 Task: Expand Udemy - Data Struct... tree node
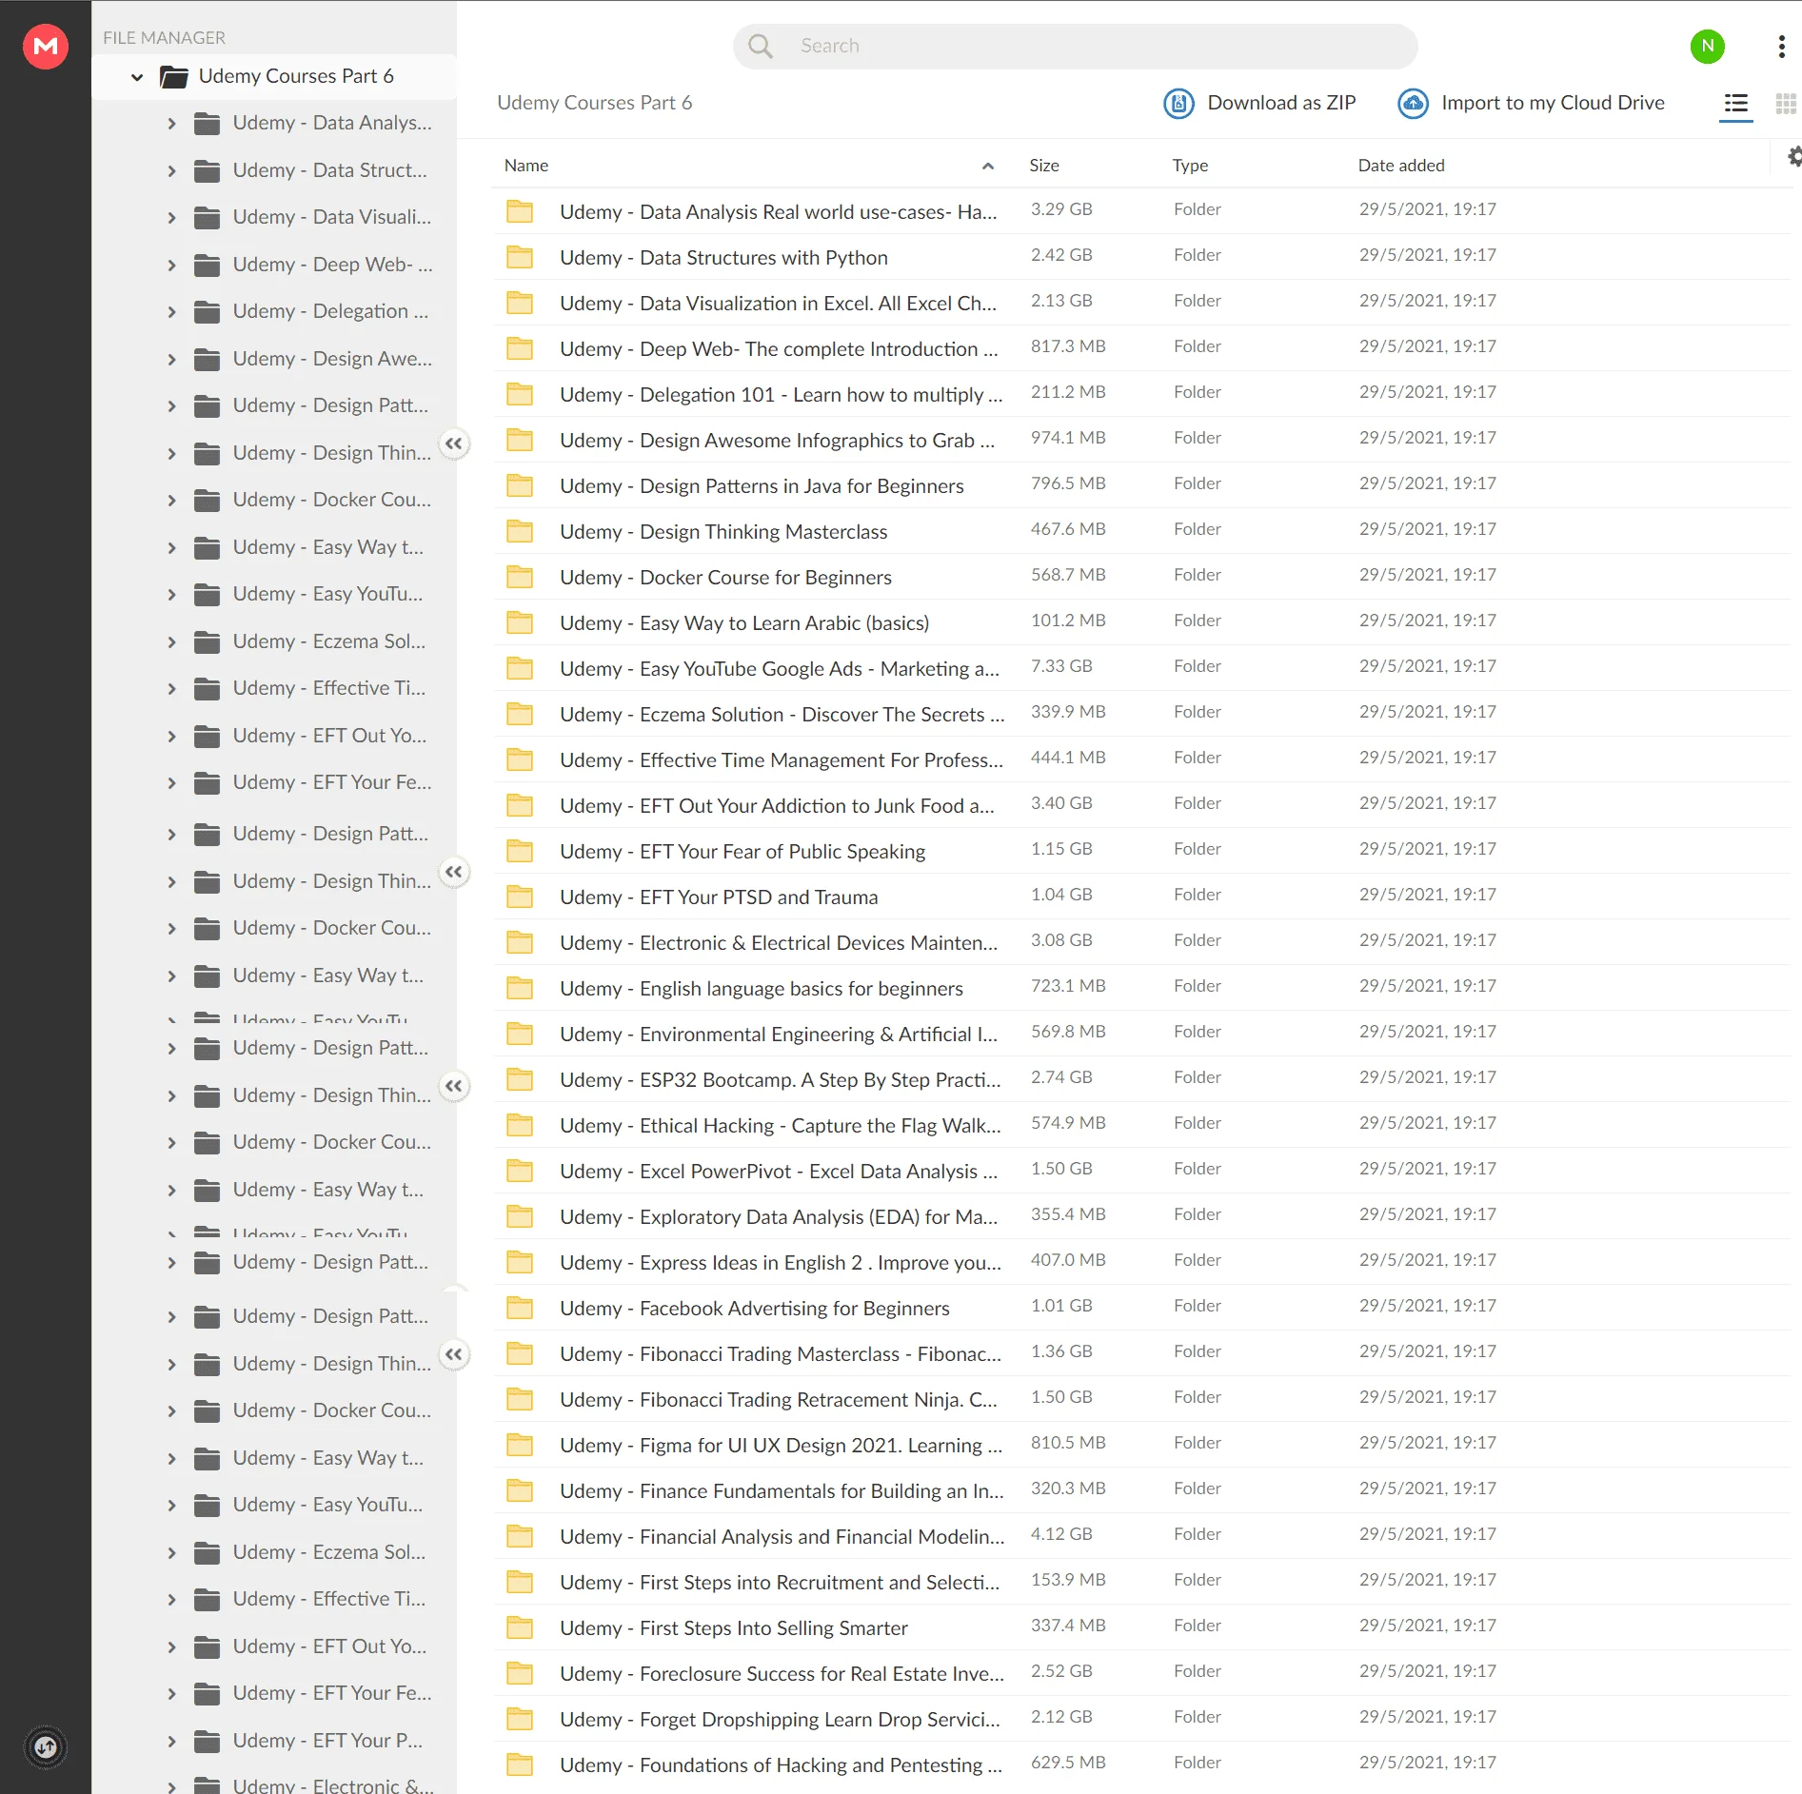coord(171,171)
